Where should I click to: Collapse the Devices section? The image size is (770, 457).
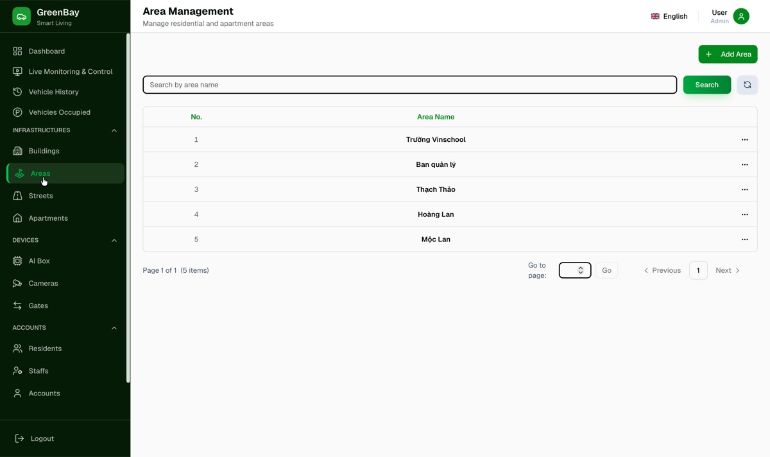(x=114, y=241)
